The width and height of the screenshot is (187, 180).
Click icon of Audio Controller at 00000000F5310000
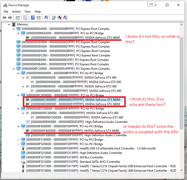coord(23,153)
